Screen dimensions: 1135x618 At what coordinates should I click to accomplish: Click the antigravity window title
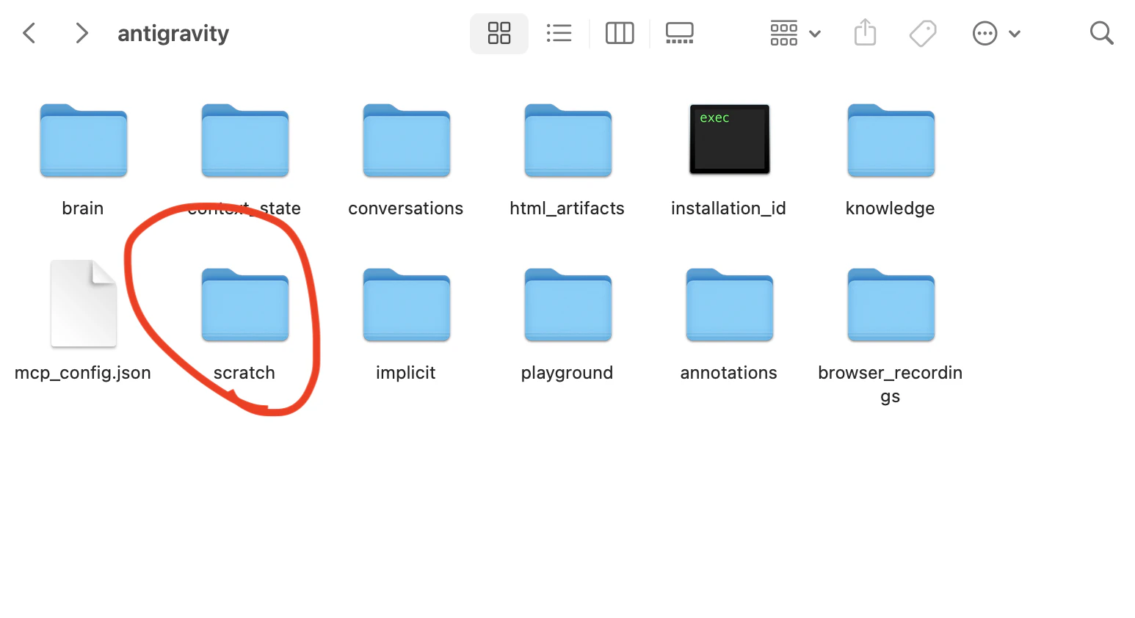(x=173, y=34)
